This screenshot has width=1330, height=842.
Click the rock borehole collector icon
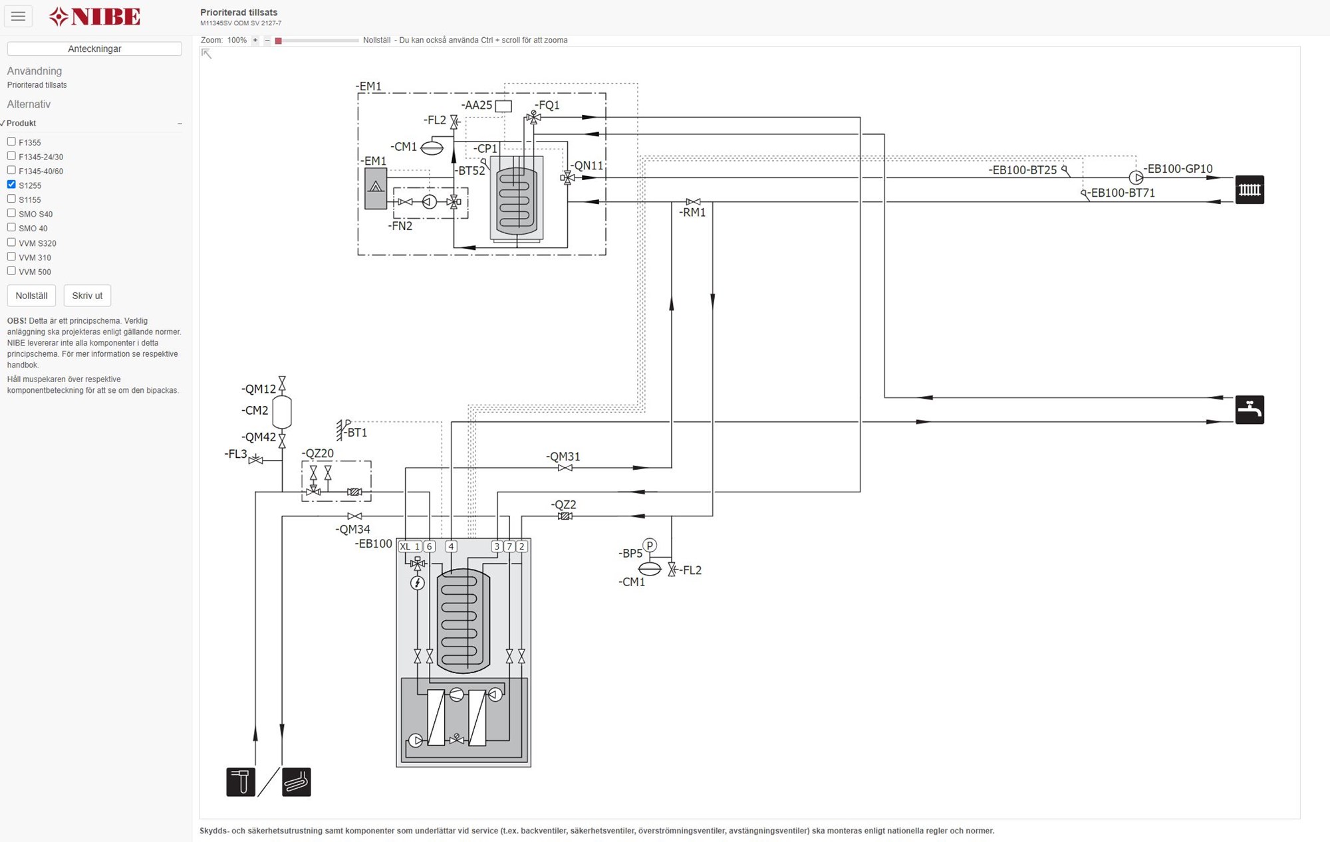click(x=241, y=782)
